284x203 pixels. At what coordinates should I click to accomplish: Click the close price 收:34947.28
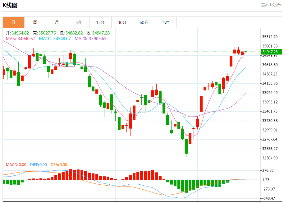[x=98, y=33]
